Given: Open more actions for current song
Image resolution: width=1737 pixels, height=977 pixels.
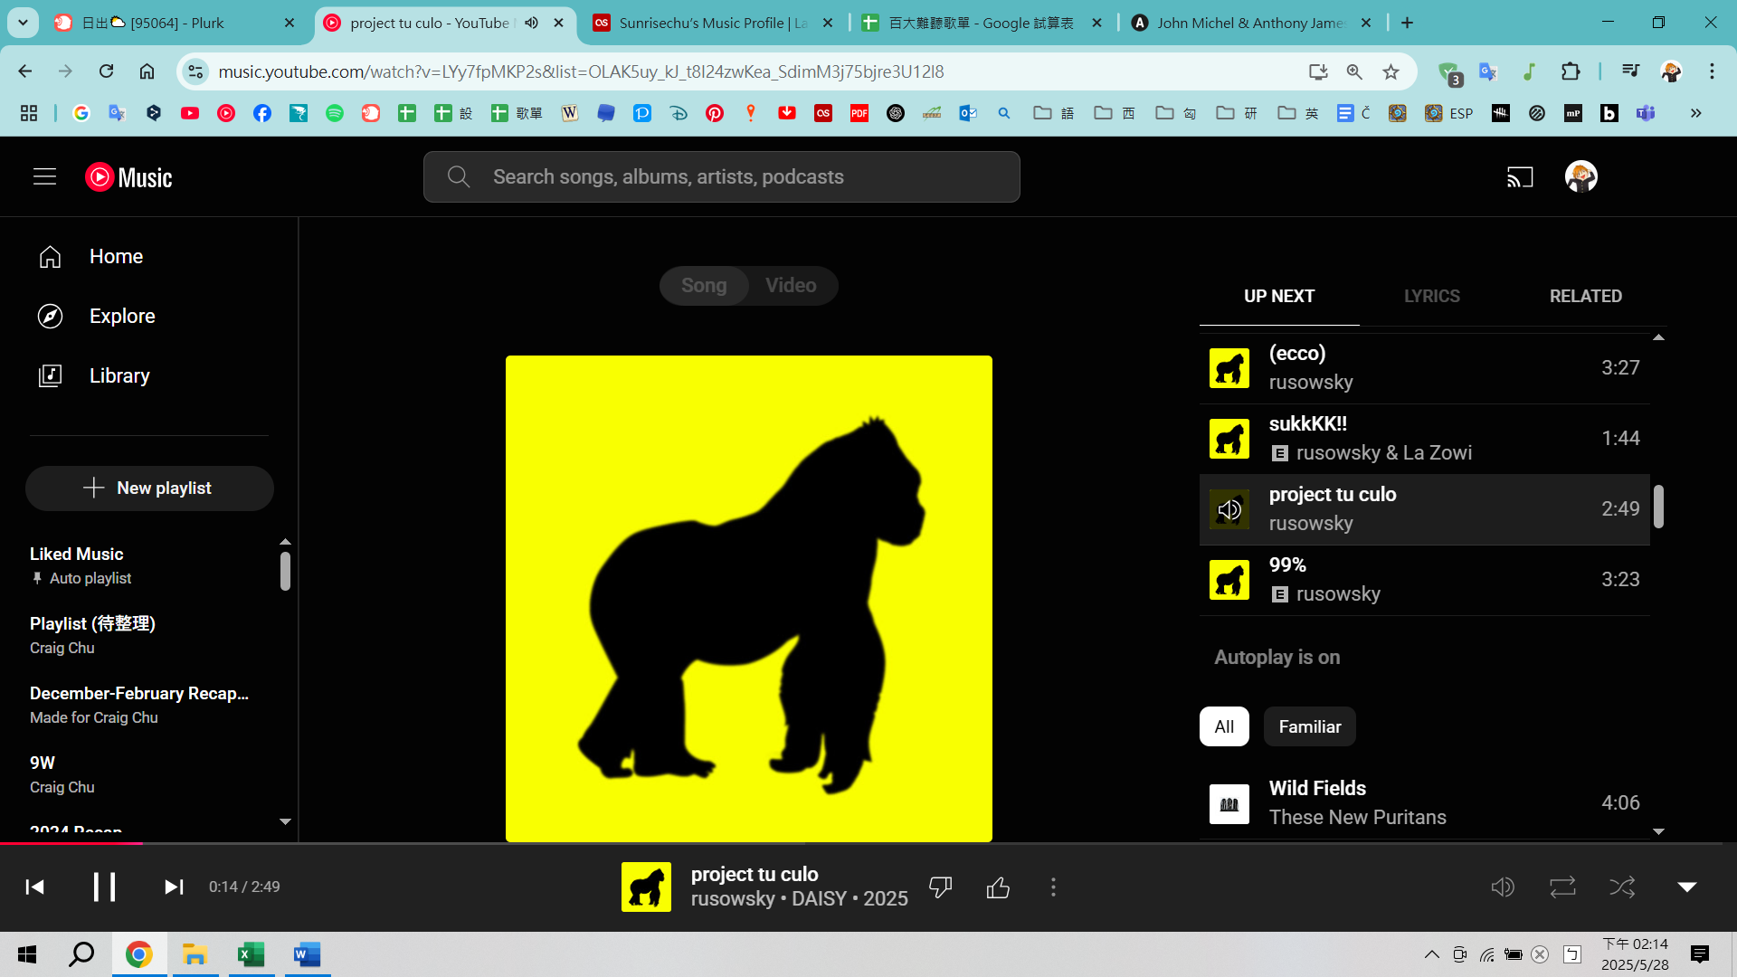Looking at the screenshot, I should (x=1053, y=887).
